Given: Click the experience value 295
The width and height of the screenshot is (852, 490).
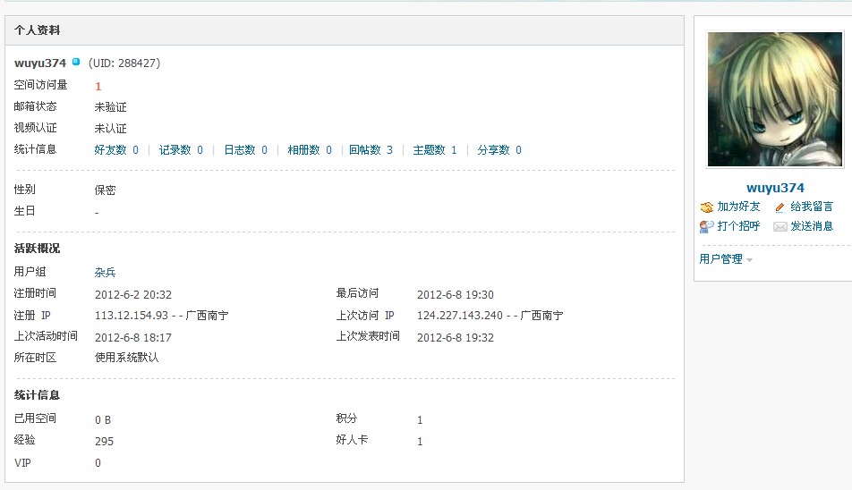Looking at the screenshot, I should (105, 441).
